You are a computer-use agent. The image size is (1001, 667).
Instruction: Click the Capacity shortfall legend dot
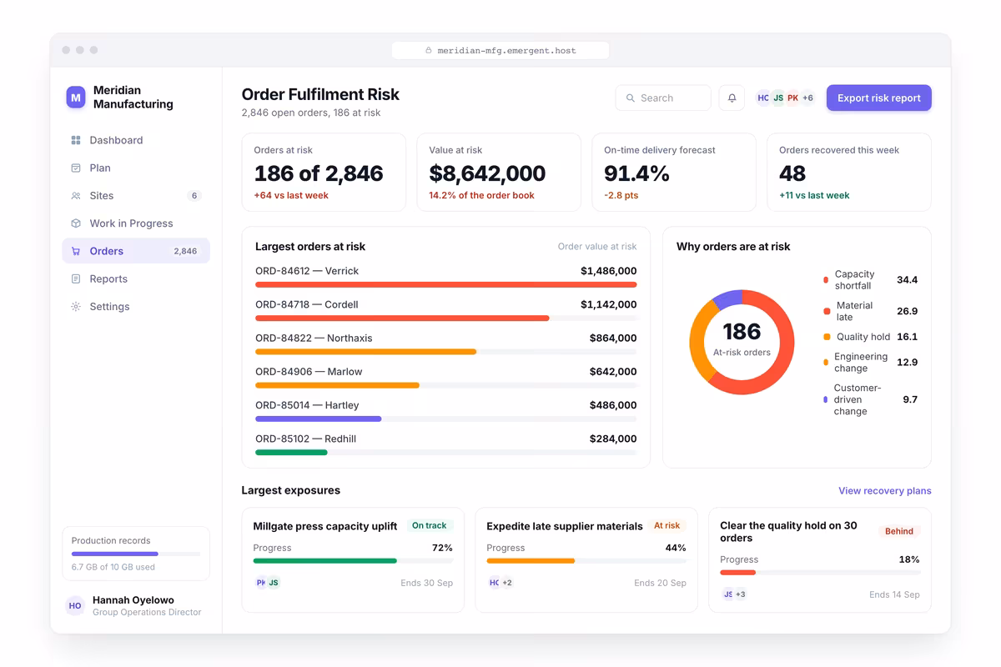pos(826,280)
